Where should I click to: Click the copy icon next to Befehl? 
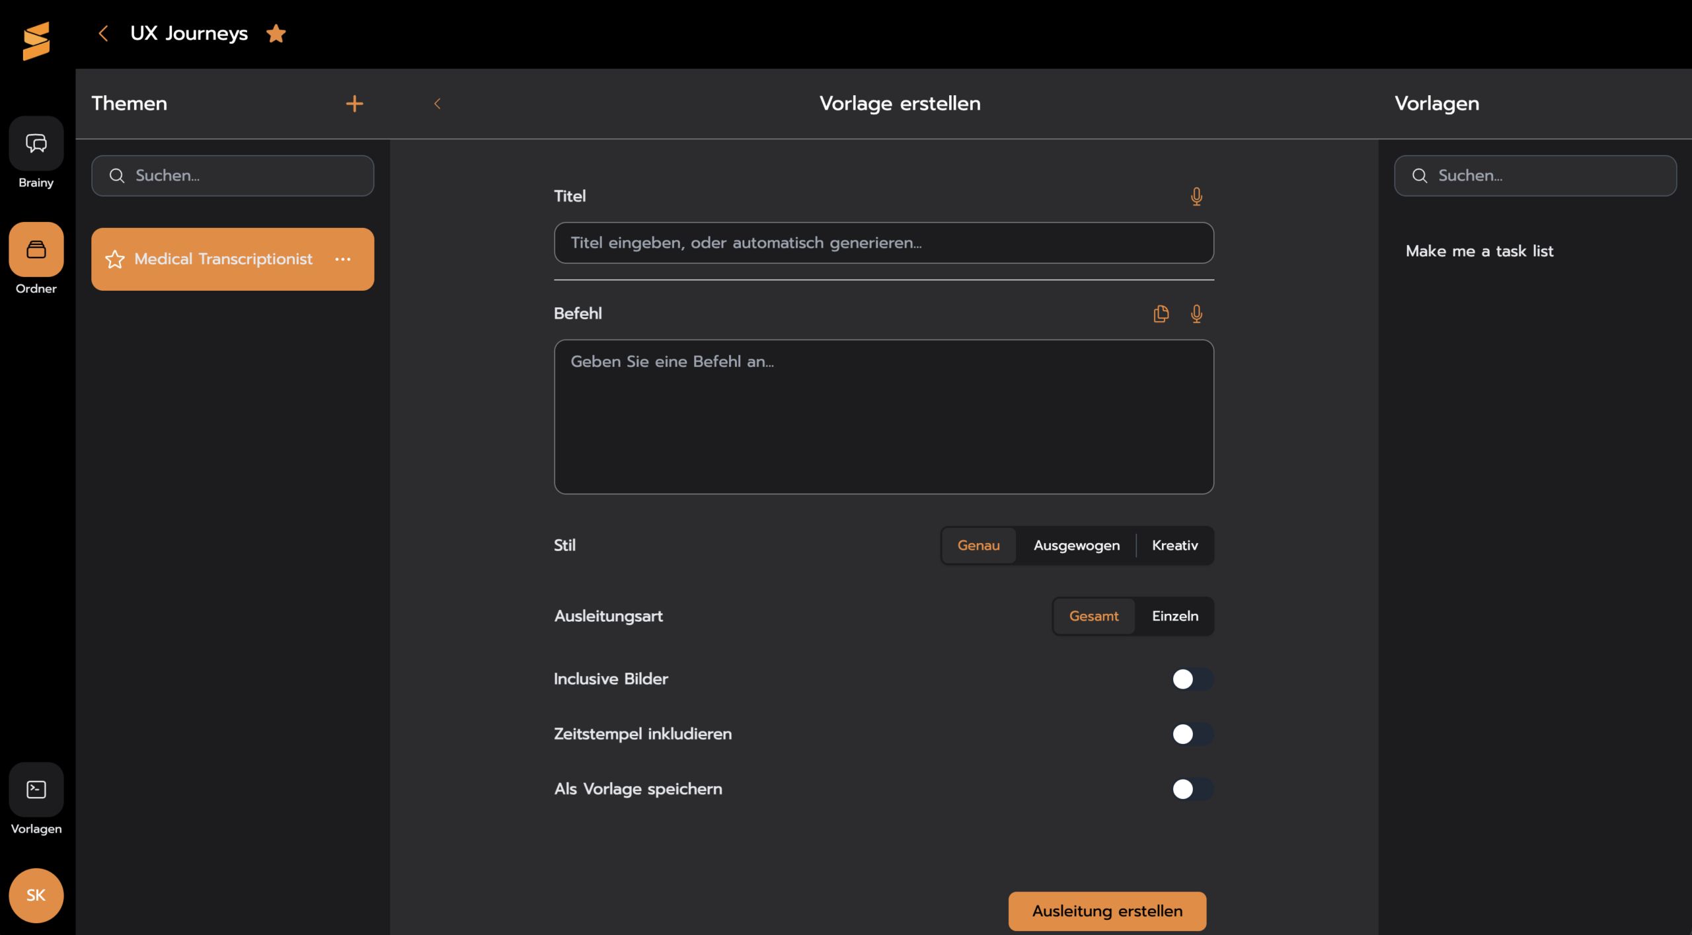(1161, 314)
